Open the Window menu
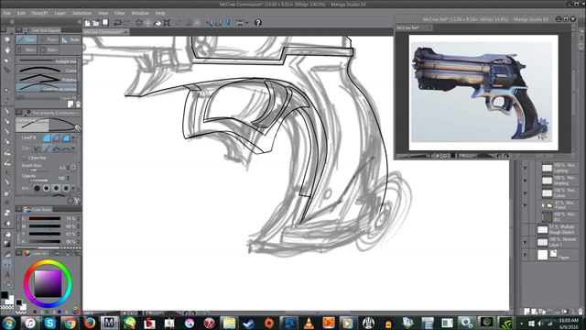Viewport: 586px width, 330px height. (x=140, y=13)
